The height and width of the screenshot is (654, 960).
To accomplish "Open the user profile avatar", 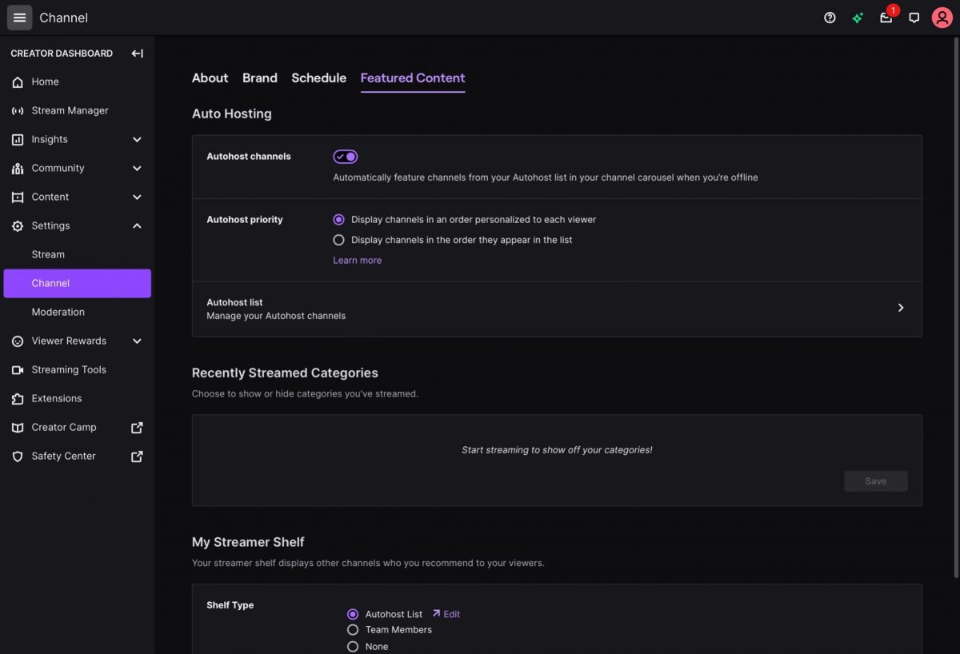I will pos(942,18).
